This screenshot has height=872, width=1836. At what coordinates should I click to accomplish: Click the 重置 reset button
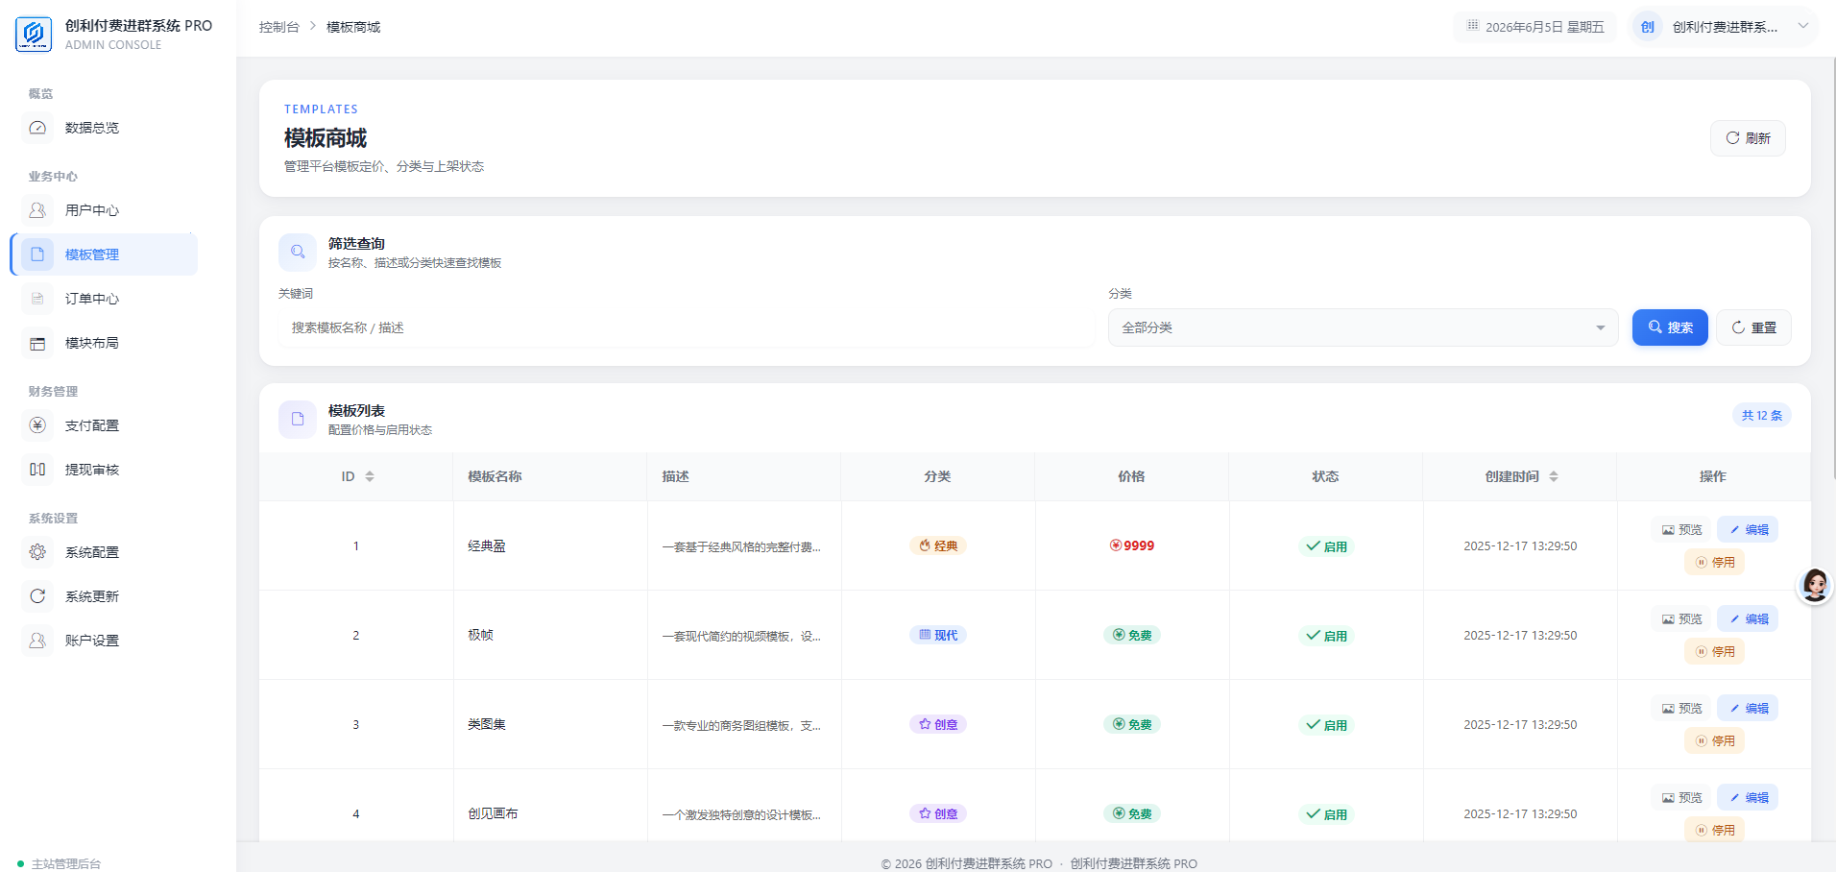click(x=1753, y=327)
